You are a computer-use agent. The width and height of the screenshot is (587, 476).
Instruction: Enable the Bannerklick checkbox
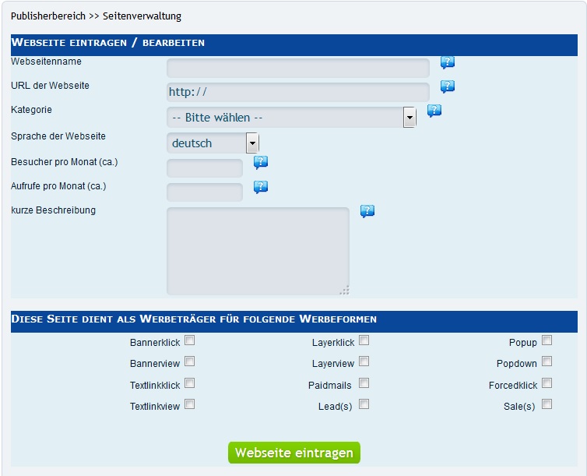coord(190,340)
